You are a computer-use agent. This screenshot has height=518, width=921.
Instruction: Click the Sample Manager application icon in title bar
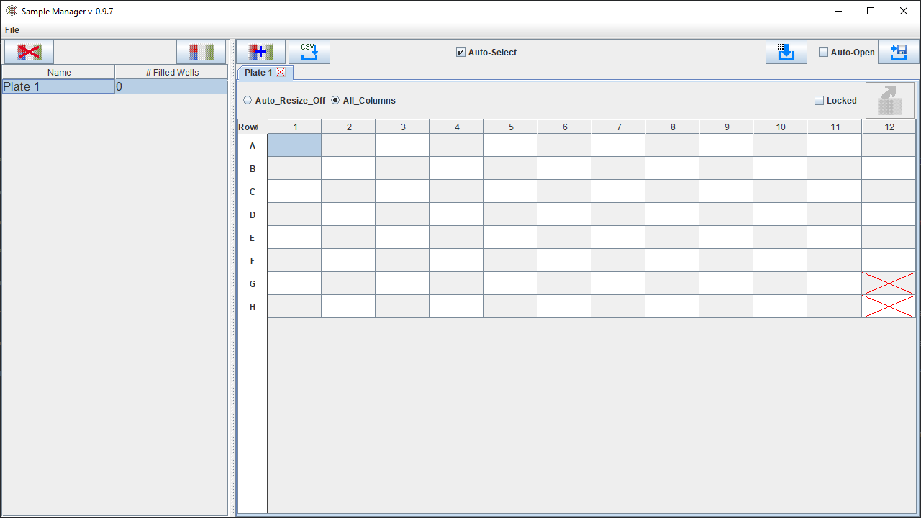pyautogui.click(x=12, y=11)
